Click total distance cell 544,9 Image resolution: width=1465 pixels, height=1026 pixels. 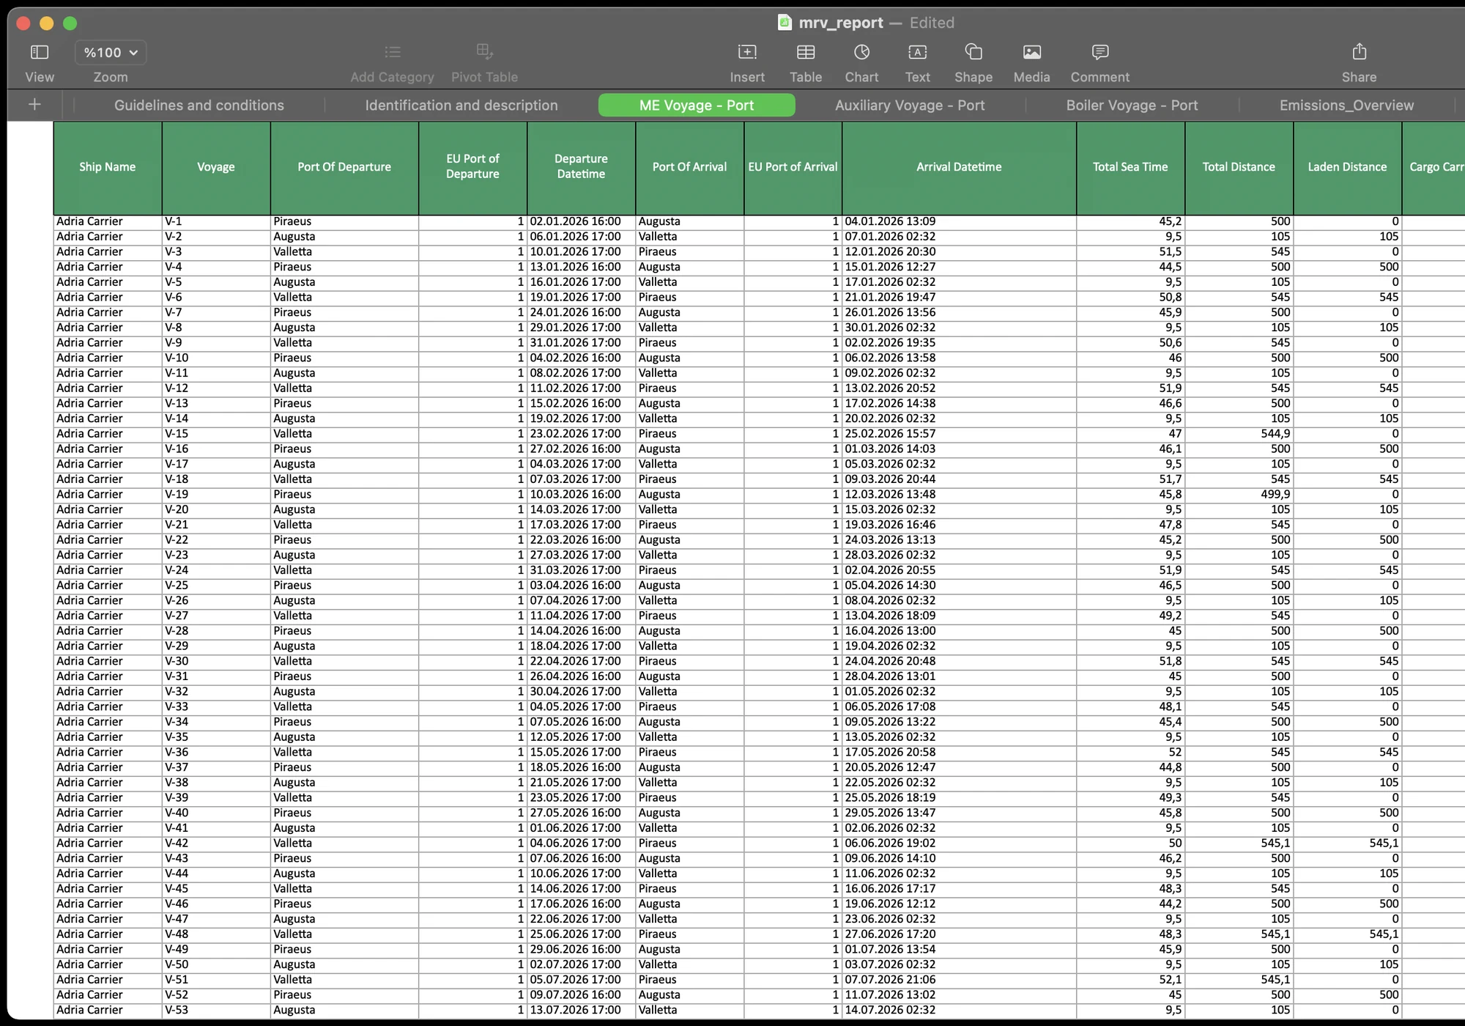point(1239,434)
